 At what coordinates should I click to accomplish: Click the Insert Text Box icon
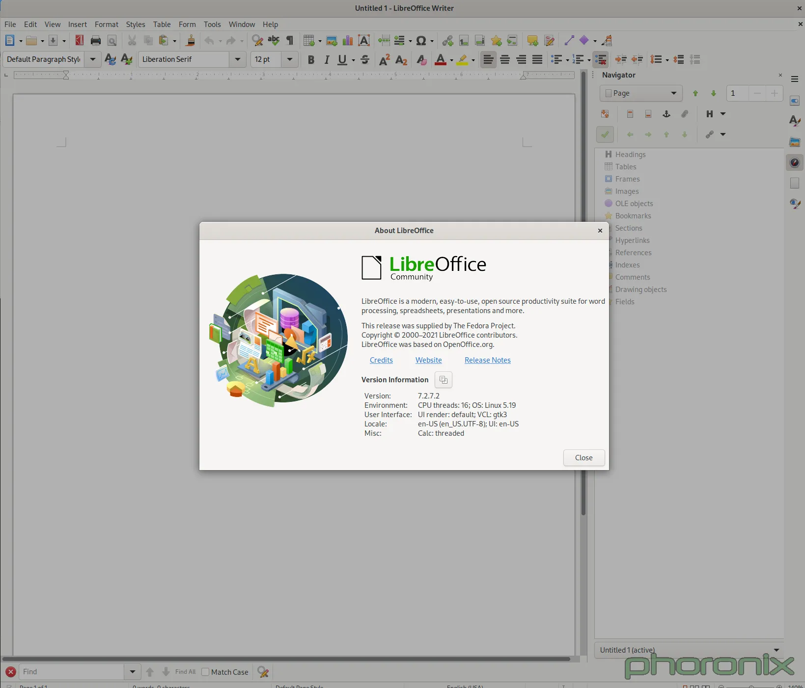click(x=364, y=41)
